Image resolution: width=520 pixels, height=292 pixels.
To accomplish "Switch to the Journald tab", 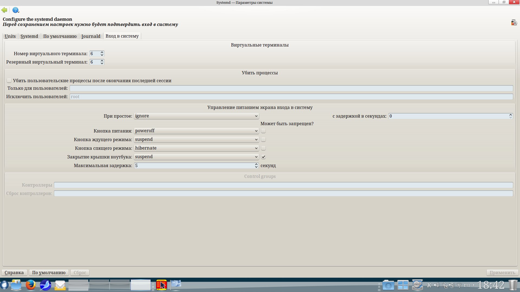I will (91, 36).
